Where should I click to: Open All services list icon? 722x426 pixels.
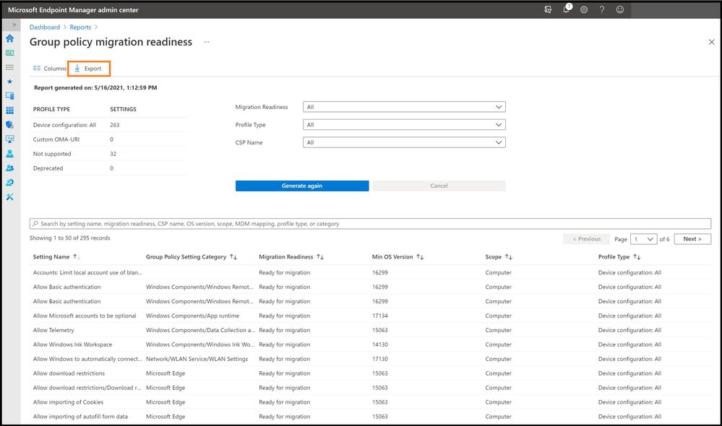pyautogui.click(x=9, y=67)
